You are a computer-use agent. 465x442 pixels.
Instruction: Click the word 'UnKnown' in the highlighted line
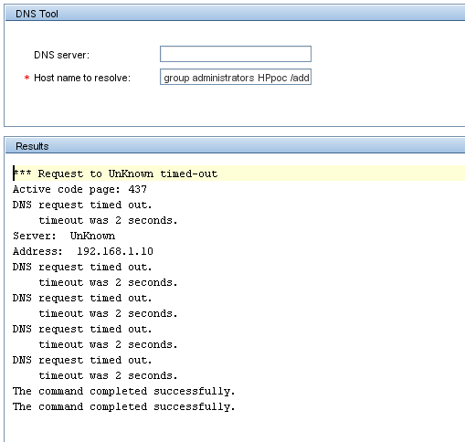click(x=131, y=174)
